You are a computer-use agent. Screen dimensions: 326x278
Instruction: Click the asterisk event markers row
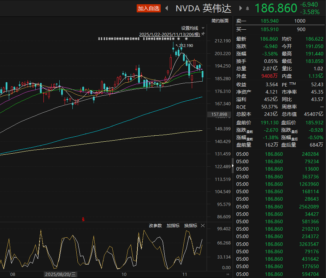[141, 39]
